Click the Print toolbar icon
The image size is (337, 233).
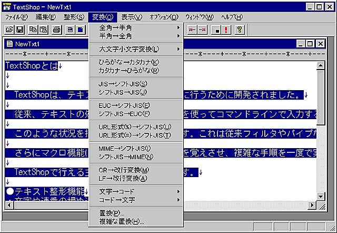[57, 30]
